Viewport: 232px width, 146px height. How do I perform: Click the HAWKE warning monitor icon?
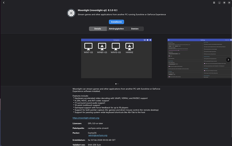129,47
